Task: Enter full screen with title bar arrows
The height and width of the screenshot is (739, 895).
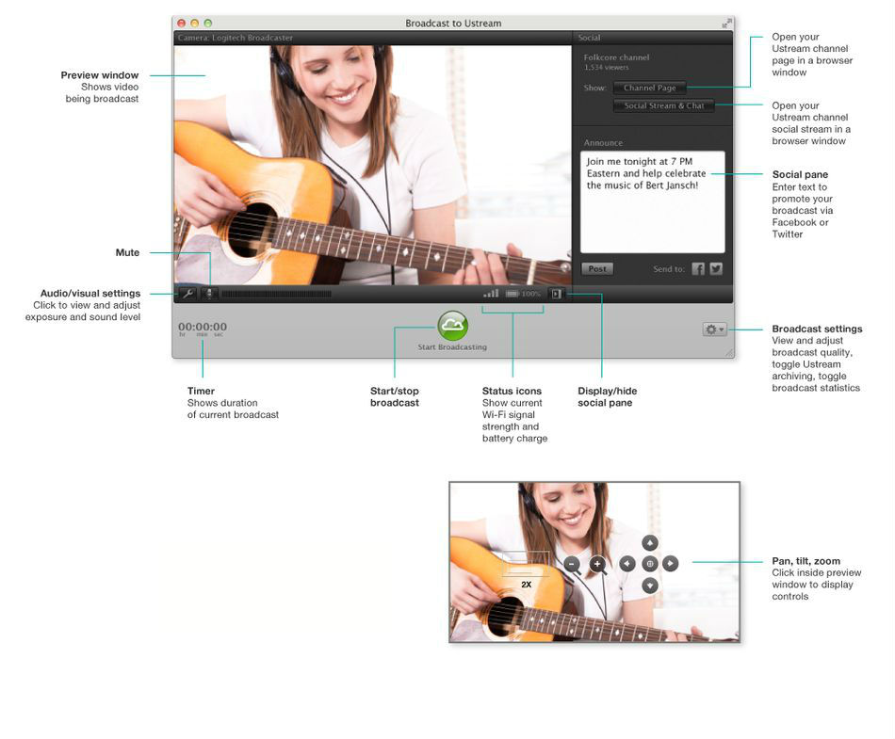Action: pos(726,24)
